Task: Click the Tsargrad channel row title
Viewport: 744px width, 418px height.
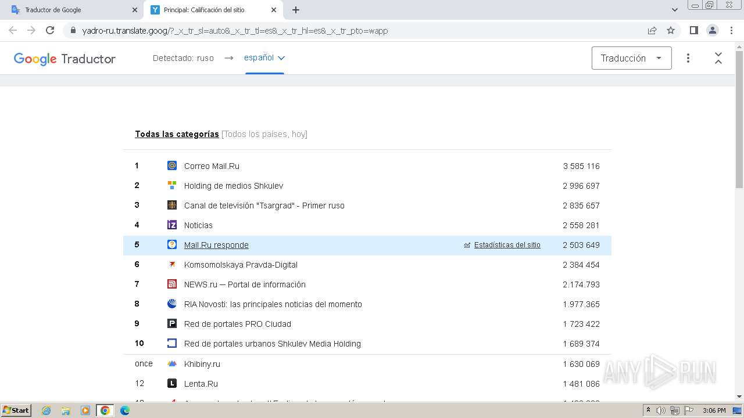Action: coord(264,206)
